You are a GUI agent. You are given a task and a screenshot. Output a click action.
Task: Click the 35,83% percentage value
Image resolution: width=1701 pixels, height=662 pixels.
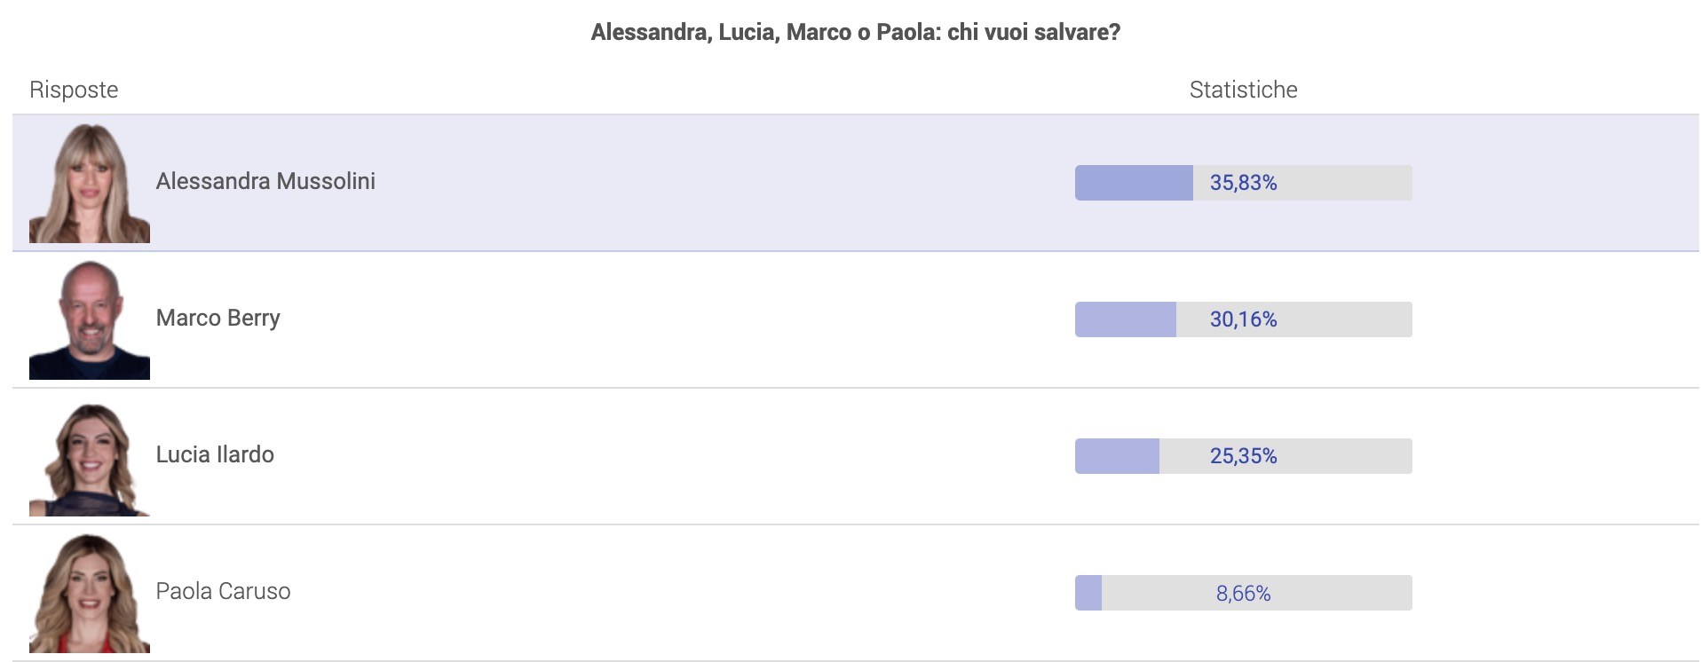click(x=1243, y=183)
